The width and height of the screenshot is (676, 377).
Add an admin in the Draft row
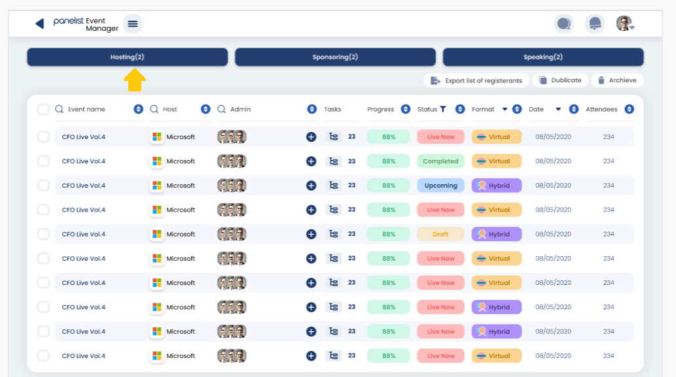tap(311, 234)
